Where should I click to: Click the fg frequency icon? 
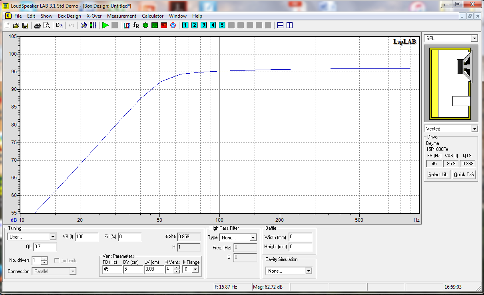(x=136, y=25)
